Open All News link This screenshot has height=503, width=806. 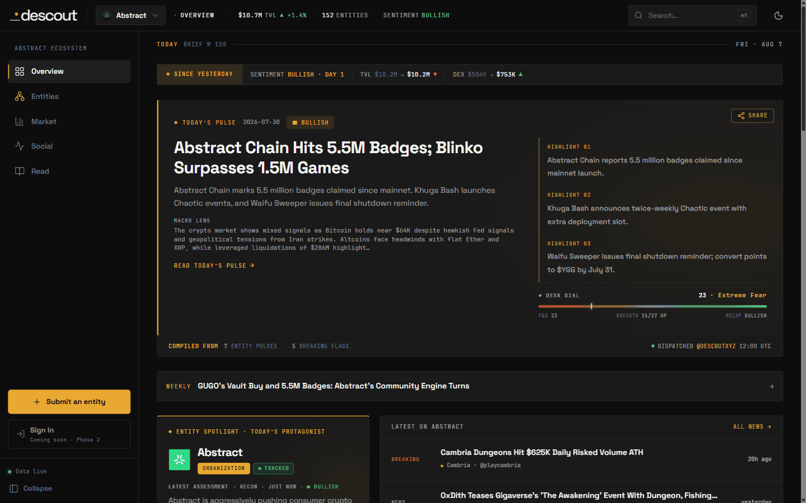[752, 426]
